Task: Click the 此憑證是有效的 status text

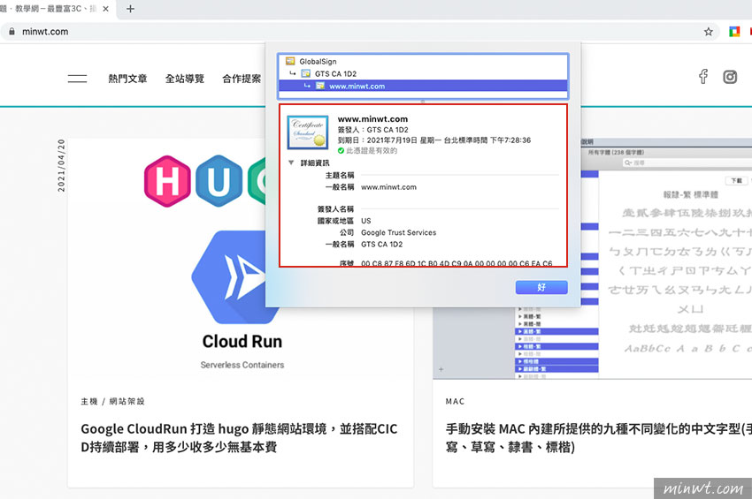Action: pos(372,151)
